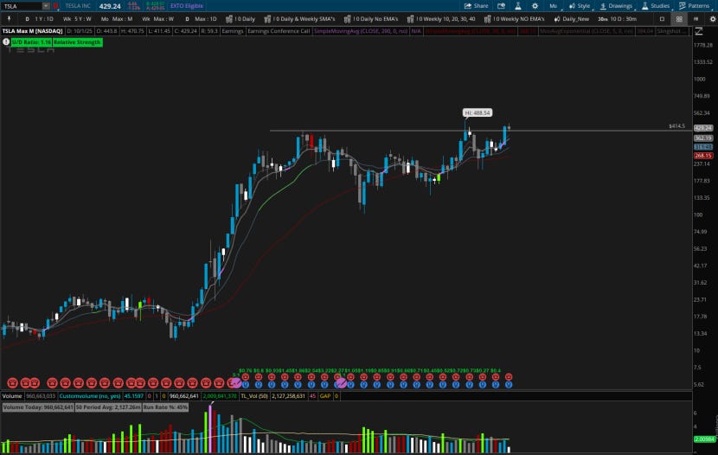718x455 pixels.
Task: Click the GAP label in the volume header
Action: click(x=325, y=396)
